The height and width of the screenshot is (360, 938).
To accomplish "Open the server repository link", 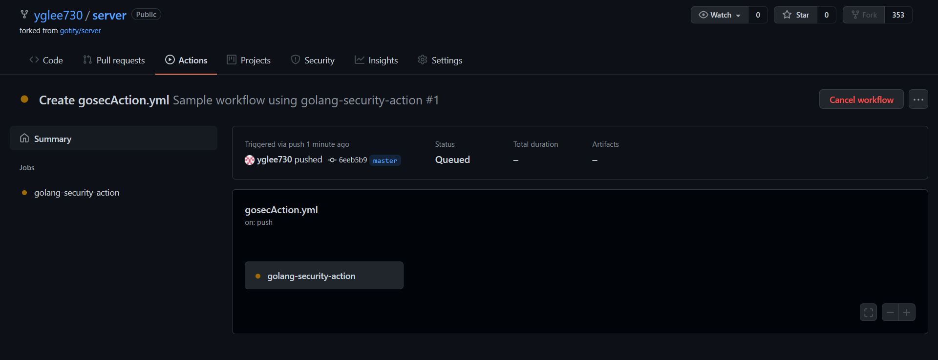I will 109,15.
